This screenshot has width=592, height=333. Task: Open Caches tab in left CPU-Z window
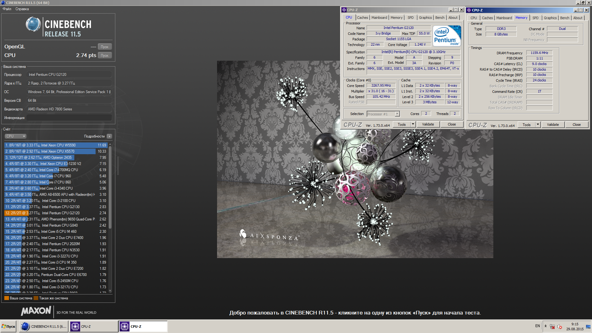362,18
